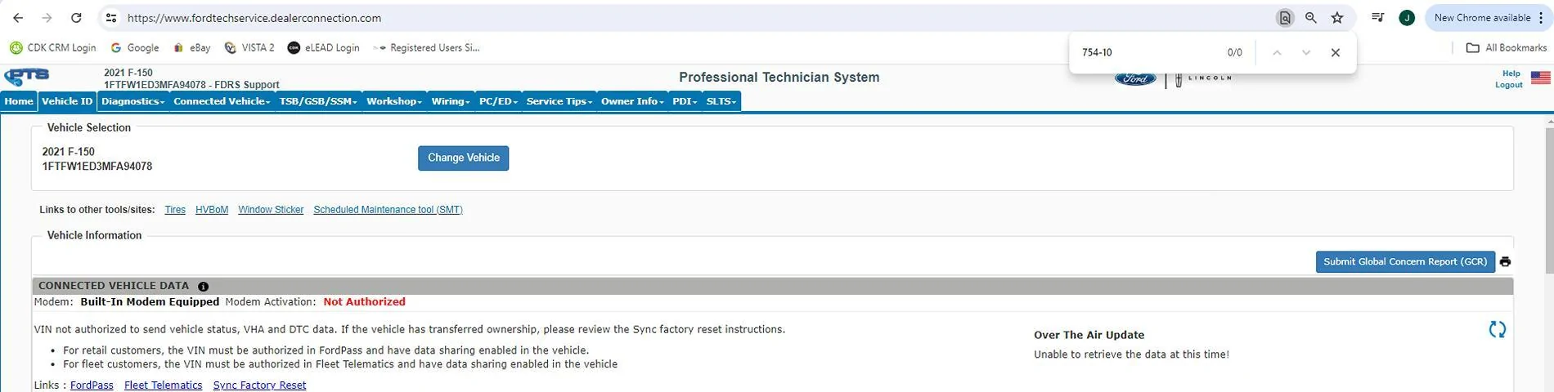The height and width of the screenshot is (392, 1554).
Task: Go to Home tab
Action: coord(19,101)
